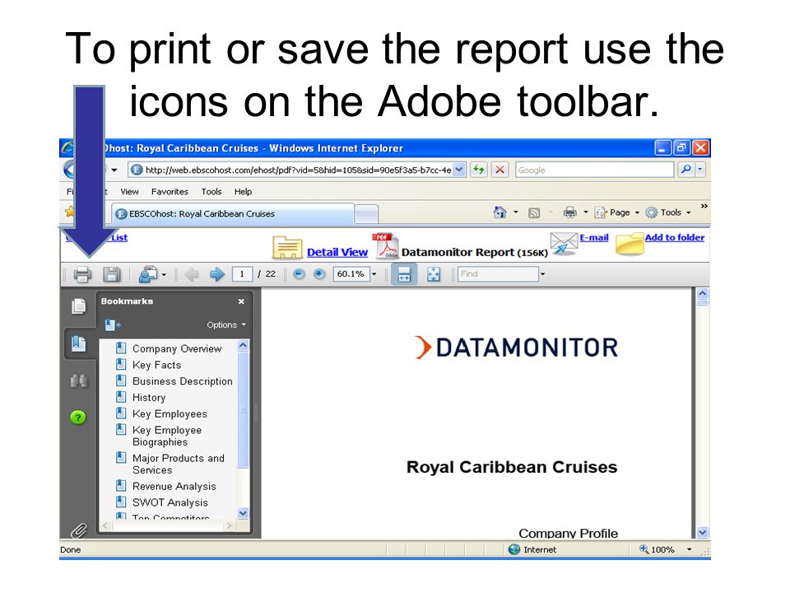Jump to the Revenue Analysis bookmark
The image size is (790, 593).
coord(174,486)
